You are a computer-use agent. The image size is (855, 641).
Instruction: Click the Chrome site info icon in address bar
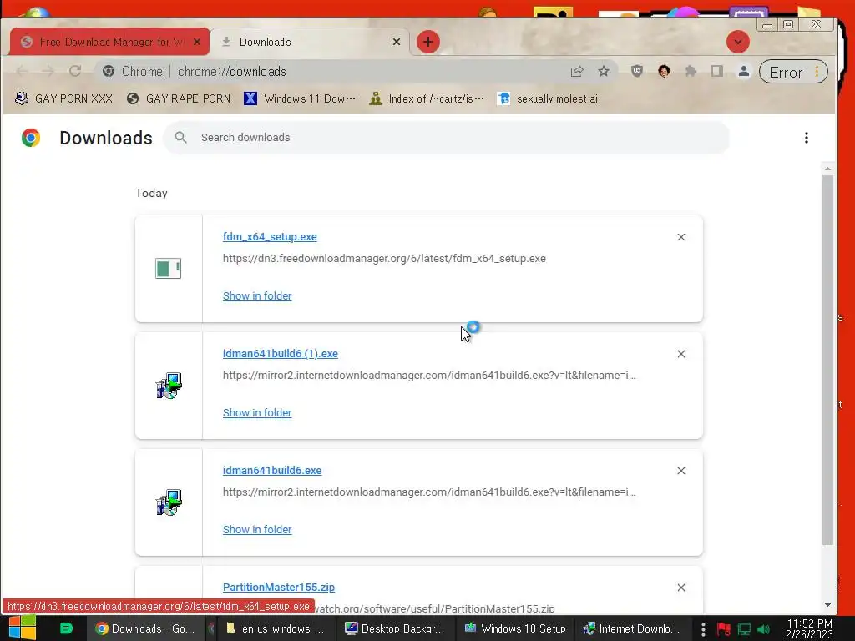109,72
